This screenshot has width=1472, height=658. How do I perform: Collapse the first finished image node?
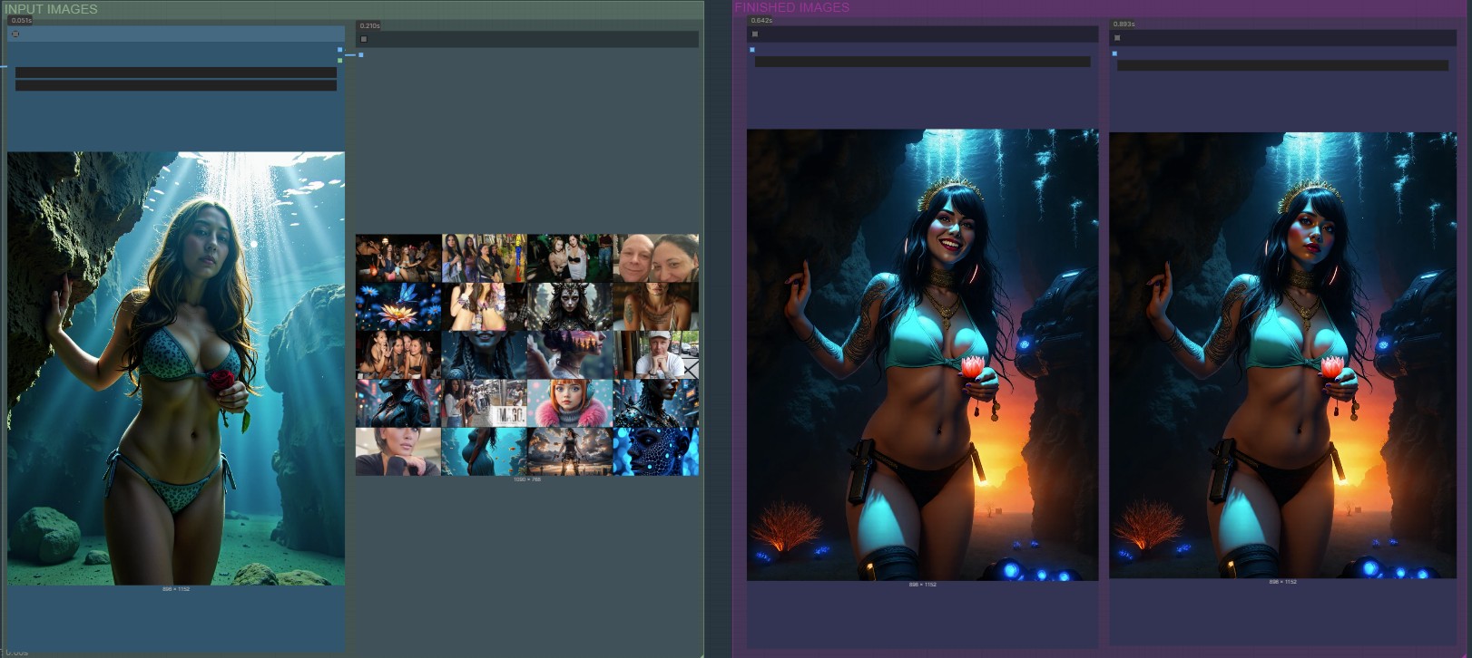755,34
